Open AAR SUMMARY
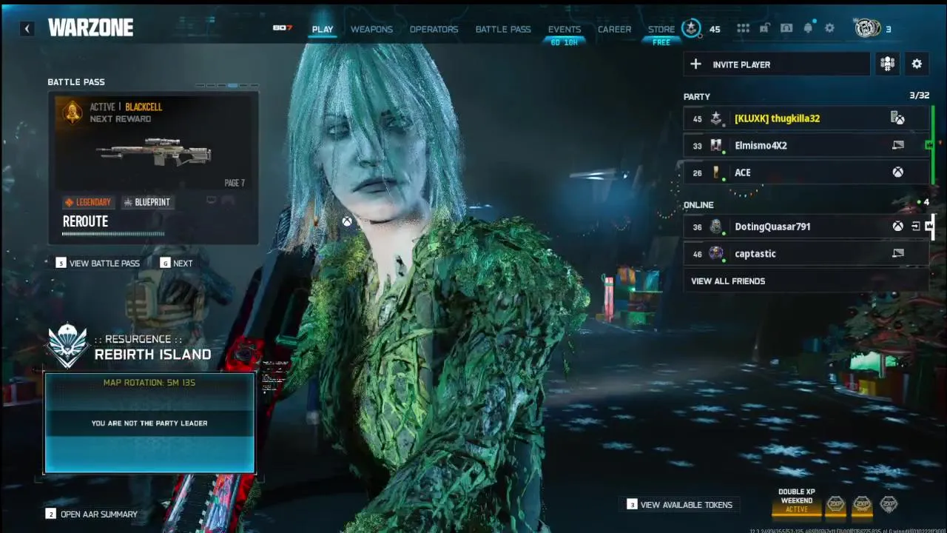Screen dimensions: 947x533 pyautogui.click(x=92, y=514)
